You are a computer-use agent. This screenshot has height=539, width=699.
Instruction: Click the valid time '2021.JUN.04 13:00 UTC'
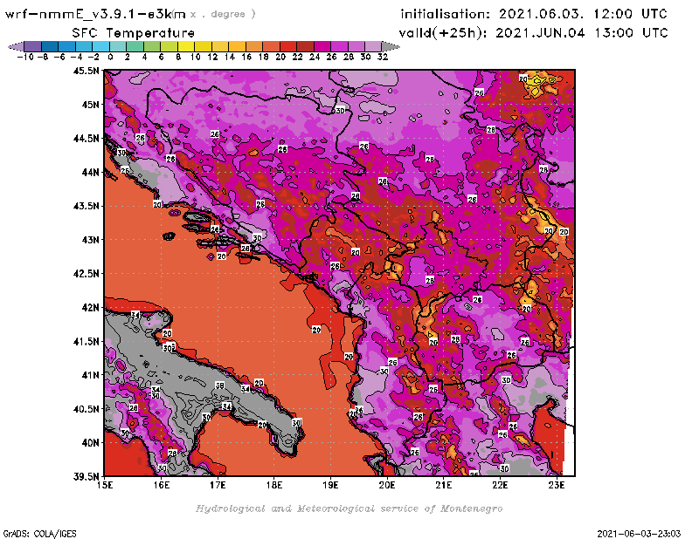pyautogui.click(x=582, y=33)
